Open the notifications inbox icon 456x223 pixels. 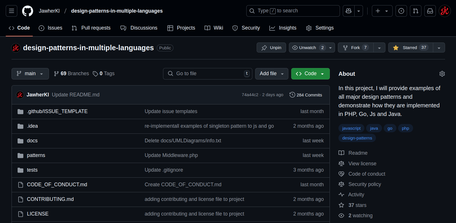click(430, 11)
